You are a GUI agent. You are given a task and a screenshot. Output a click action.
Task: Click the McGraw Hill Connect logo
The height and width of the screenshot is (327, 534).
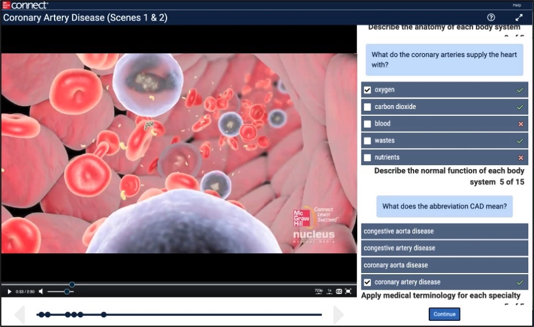point(25,5)
